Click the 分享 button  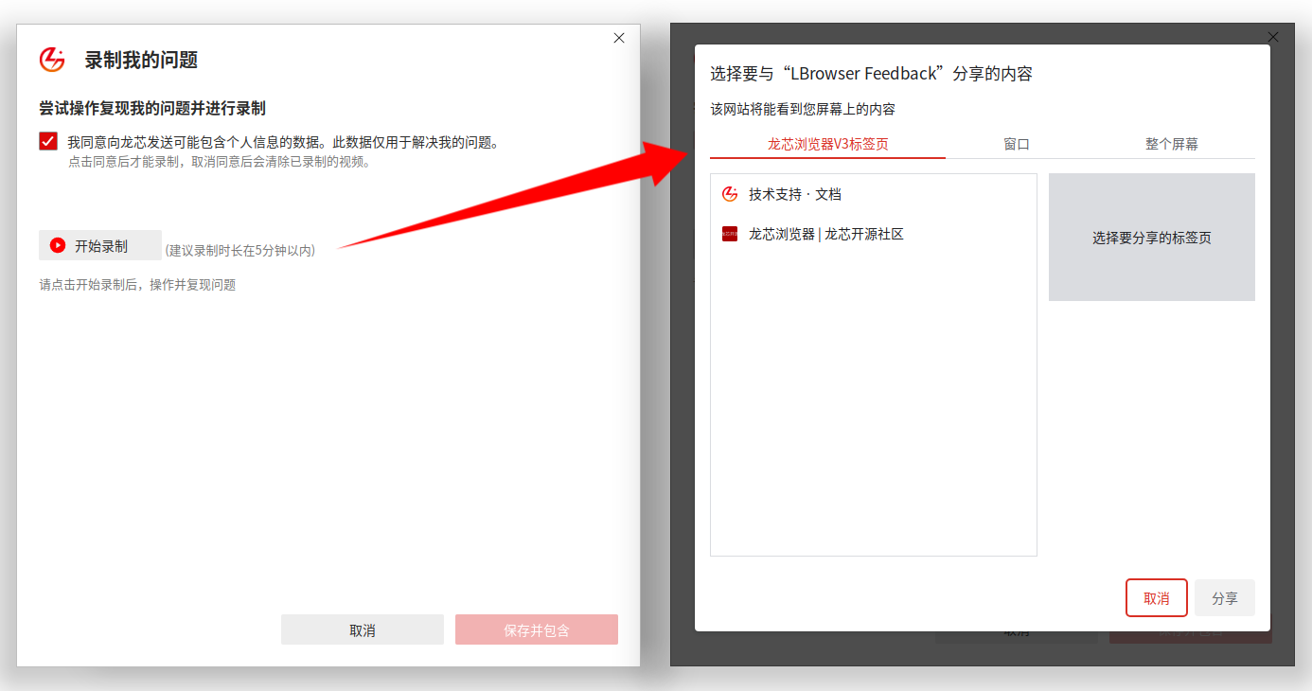(1225, 598)
